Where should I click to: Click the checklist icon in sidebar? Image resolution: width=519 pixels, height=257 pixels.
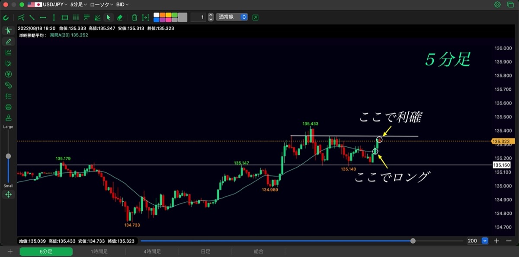click(8, 96)
